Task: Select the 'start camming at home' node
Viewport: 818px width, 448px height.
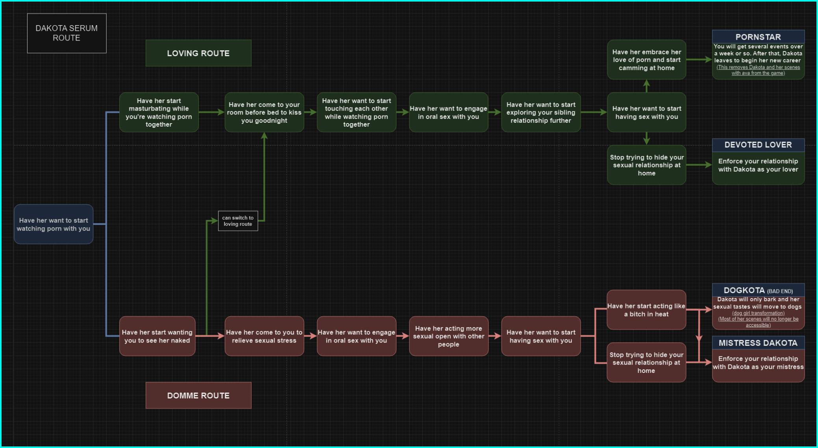Action: 646,60
